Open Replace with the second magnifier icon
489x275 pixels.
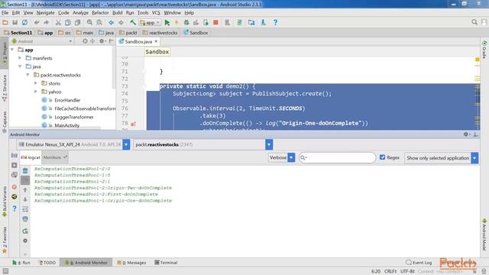coord(99,22)
